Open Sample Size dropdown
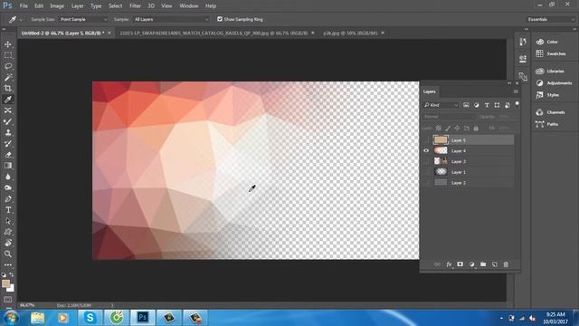This screenshot has width=579, height=326. [83, 19]
